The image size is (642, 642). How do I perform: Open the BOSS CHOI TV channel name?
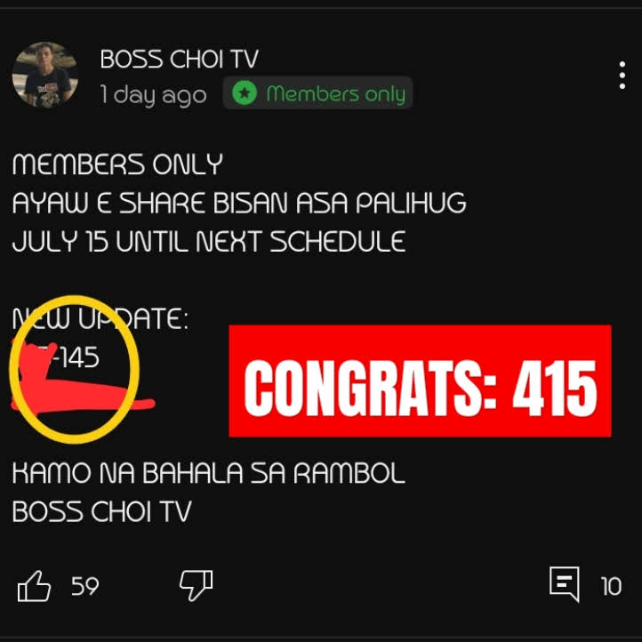click(x=180, y=59)
